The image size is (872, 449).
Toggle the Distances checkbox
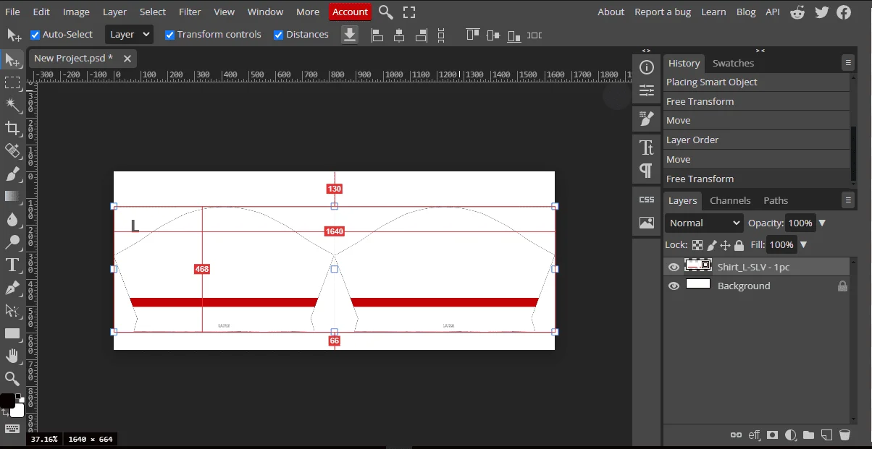pos(278,35)
